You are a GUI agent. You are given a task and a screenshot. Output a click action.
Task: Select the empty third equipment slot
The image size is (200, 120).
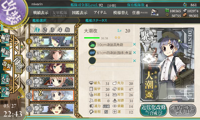[110, 61]
